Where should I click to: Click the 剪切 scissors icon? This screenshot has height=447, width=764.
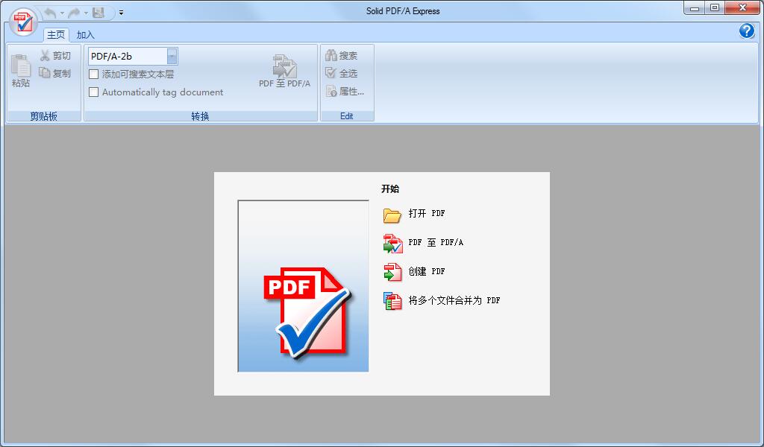point(45,55)
